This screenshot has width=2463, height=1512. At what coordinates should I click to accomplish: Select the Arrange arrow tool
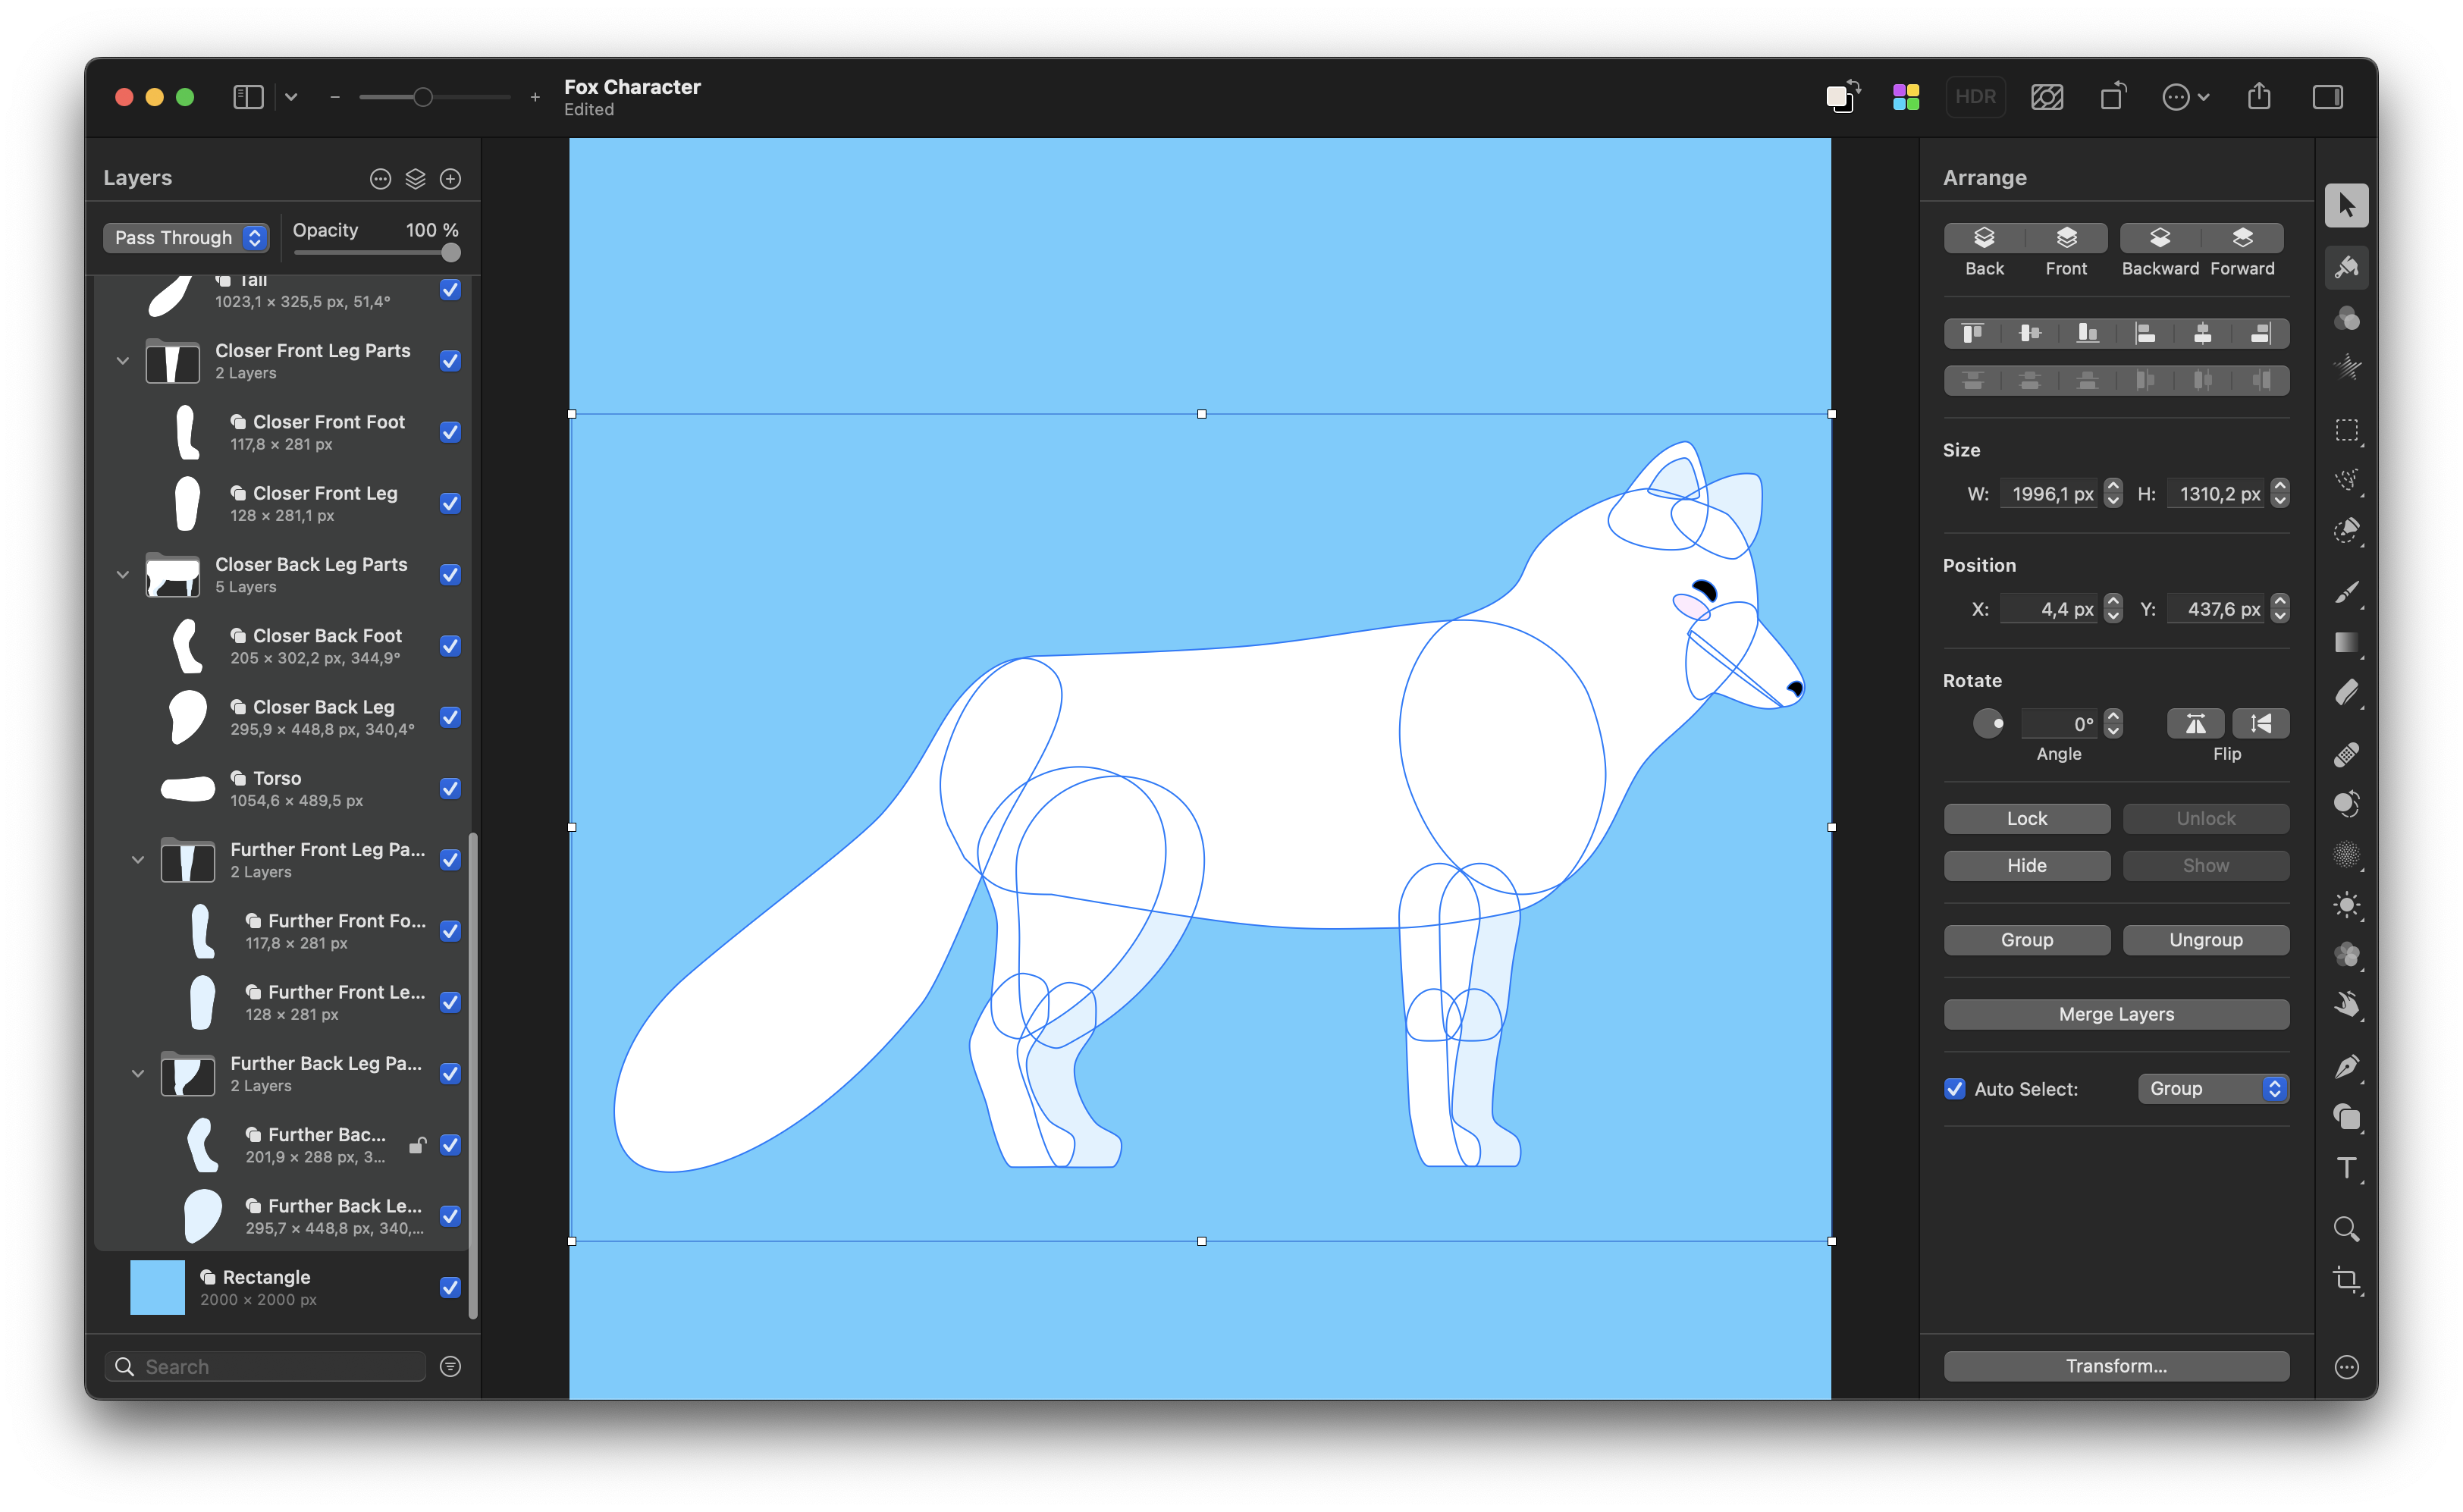[2346, 206]
